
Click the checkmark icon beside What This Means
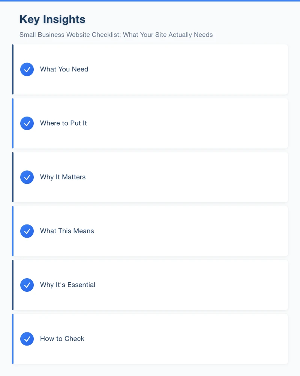27,231
